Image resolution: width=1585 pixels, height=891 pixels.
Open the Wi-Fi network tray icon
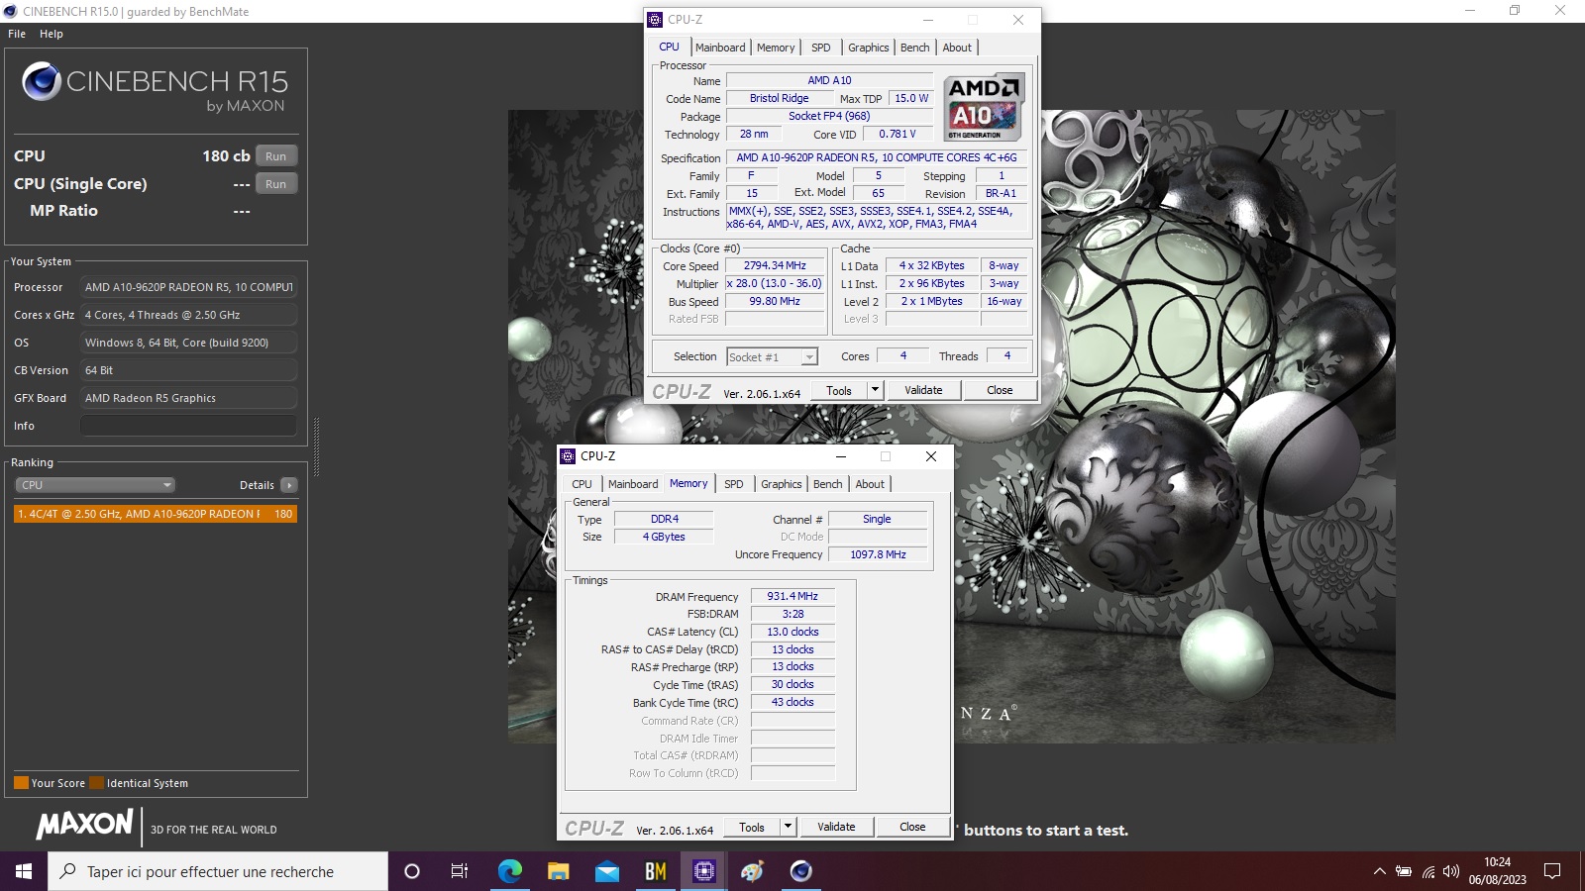1427,871
